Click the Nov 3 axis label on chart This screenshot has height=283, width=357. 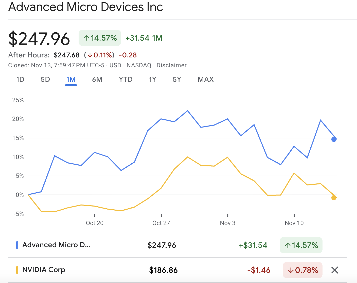227,223
